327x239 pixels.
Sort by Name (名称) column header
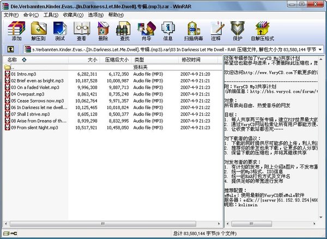point(35,60)
